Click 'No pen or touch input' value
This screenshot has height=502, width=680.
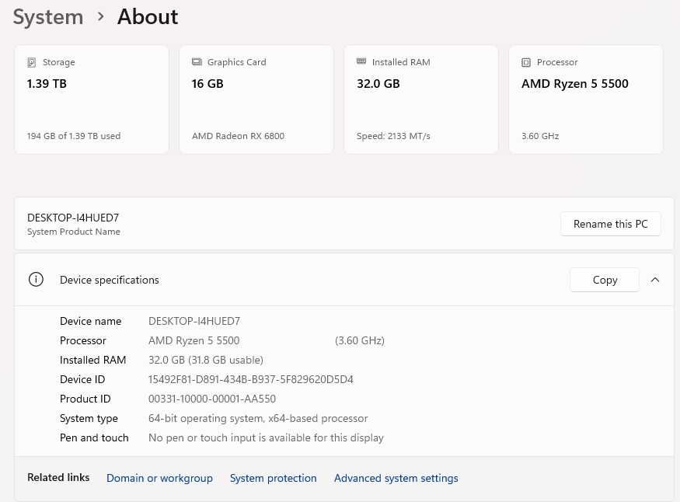click(x=266, y=438)
